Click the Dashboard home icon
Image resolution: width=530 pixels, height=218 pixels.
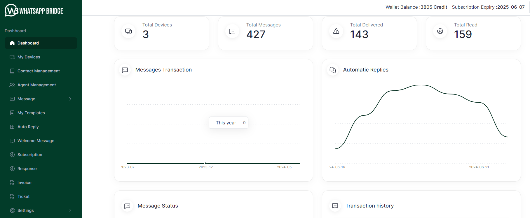pos(12,43)
